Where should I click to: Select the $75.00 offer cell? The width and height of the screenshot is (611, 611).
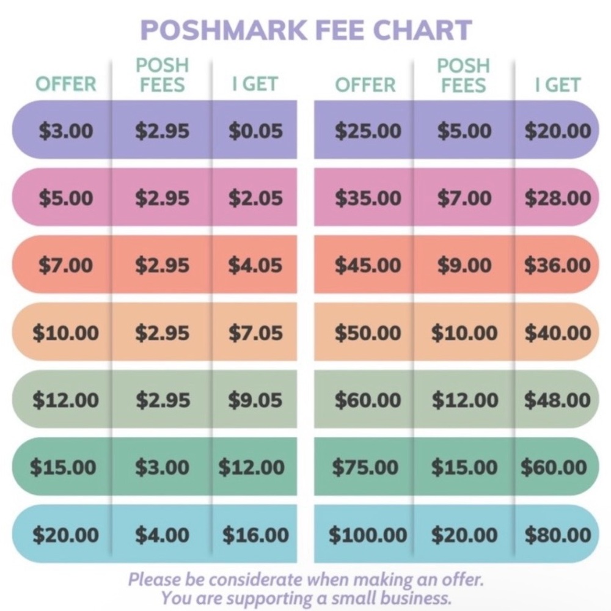coord(365,467)
